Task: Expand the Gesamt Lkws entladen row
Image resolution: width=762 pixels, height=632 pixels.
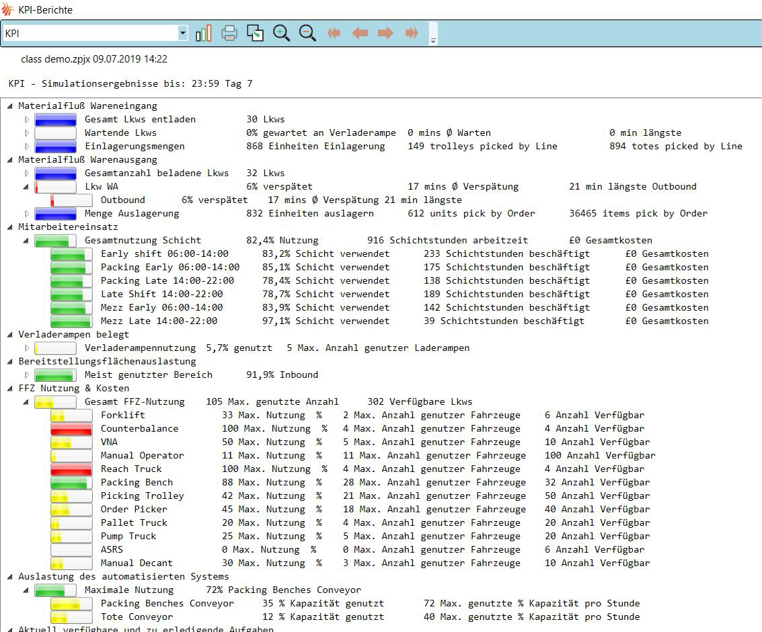Action: 28,120
